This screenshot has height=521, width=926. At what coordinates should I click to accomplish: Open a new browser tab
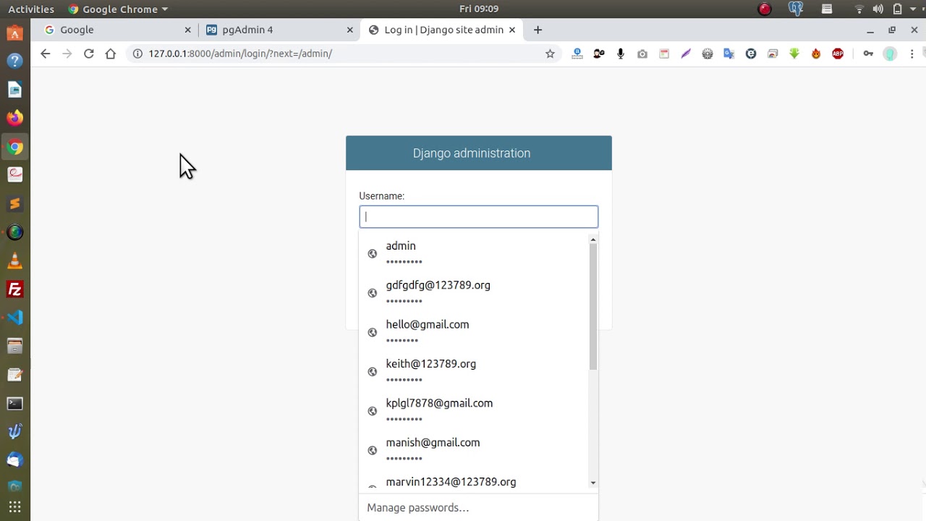pos(538,30)
